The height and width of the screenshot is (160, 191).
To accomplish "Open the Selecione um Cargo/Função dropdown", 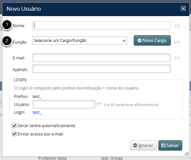I will tap(79, 41).
